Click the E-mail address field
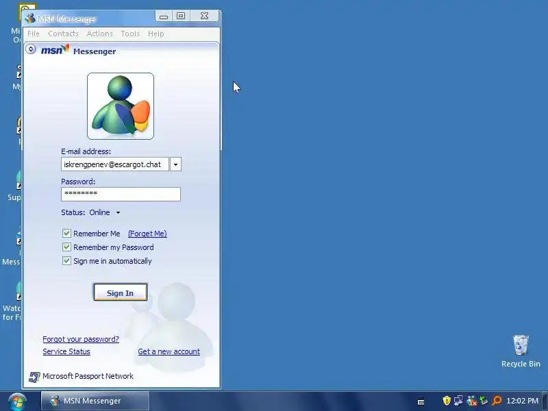 click(115, 164)
